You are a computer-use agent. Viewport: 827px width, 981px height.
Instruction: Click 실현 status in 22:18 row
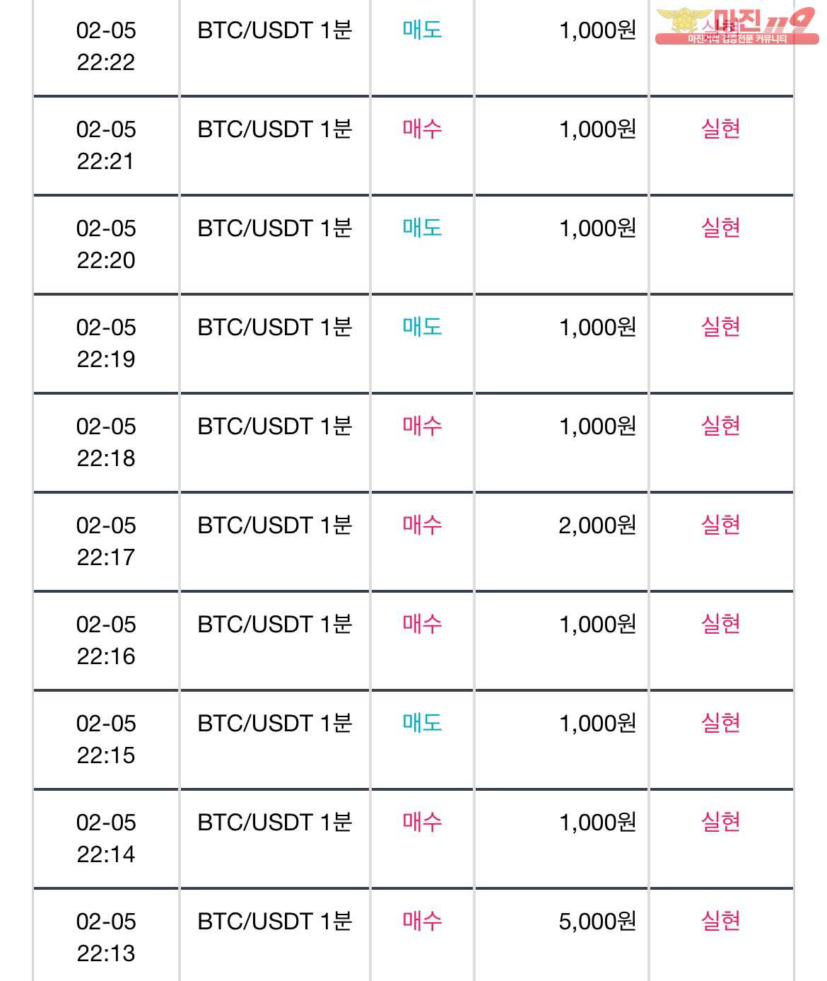point(720,426)
